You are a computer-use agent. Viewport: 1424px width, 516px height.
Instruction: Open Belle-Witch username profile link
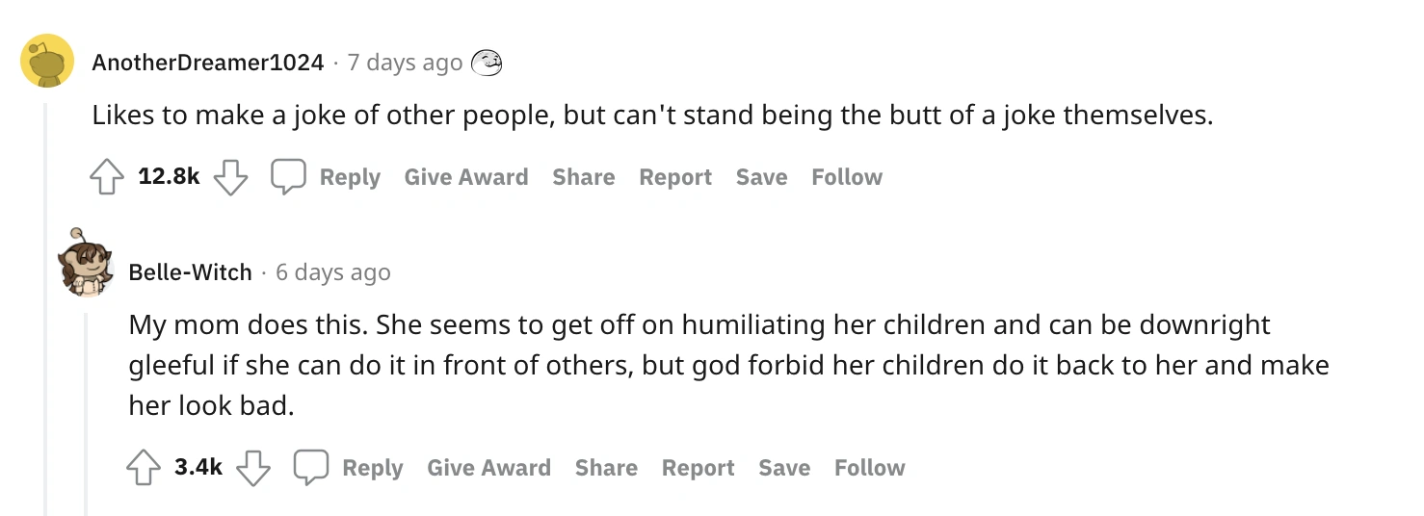190,272
